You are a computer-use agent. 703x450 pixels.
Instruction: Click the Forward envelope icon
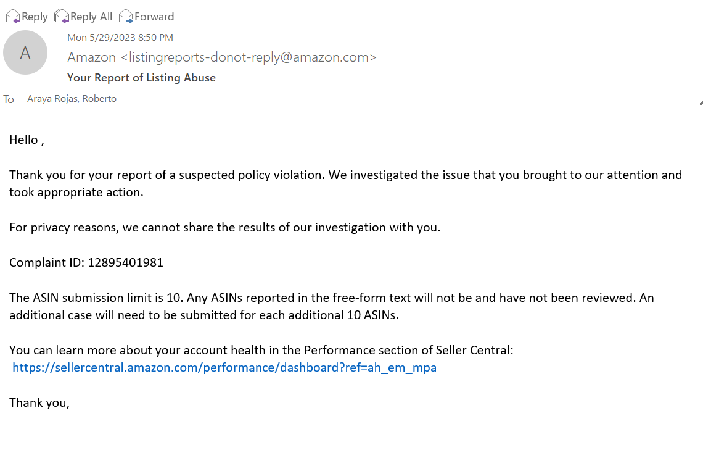click(126, 17)
